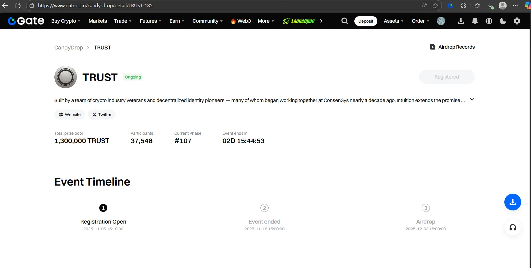Click the user avatar globe icon
Screen dimensions: 531x268
point(441,21)
